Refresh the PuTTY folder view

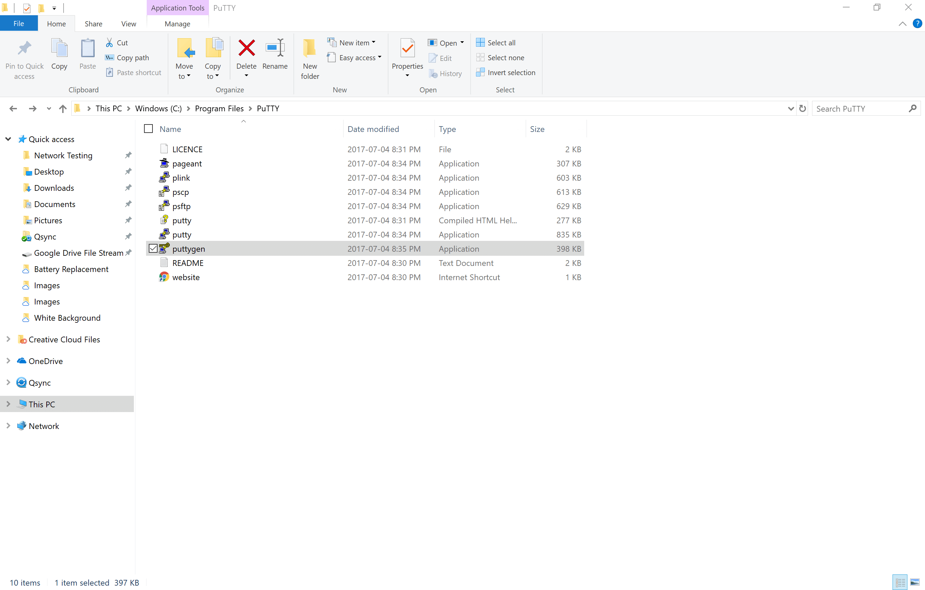click(803, 109)
